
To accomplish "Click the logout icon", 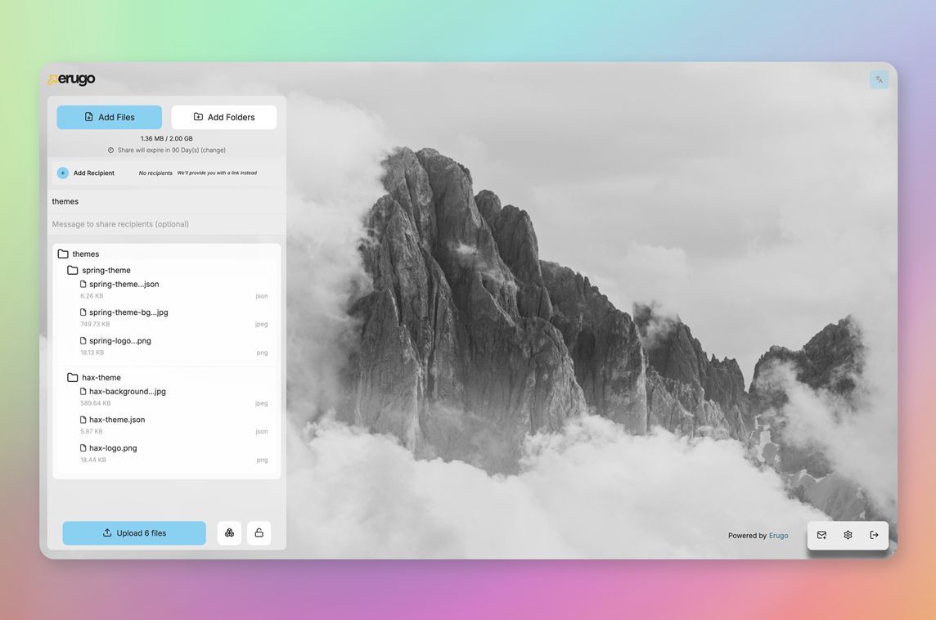I will (x=874, y=535).
